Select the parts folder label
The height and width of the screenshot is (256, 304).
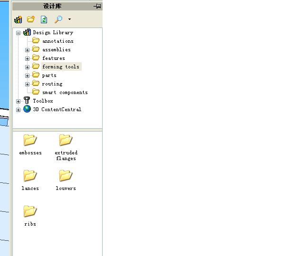click(49, 75)
